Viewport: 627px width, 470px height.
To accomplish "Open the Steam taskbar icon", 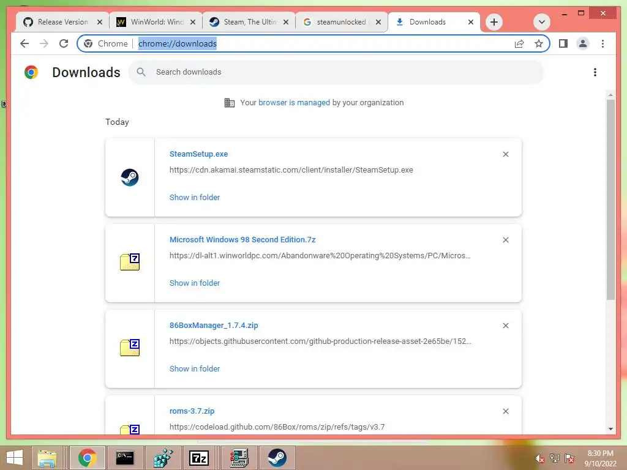I will tap(277, 458).
